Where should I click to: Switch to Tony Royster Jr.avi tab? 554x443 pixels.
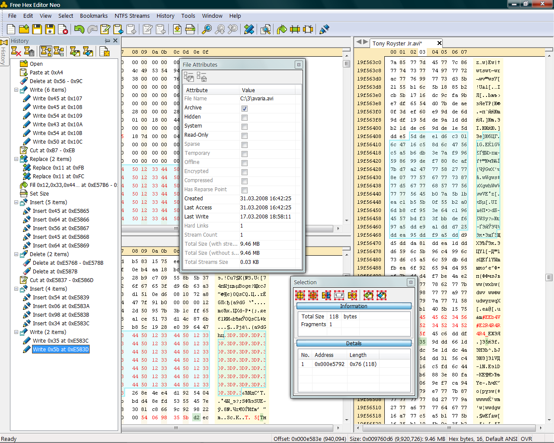[x=397, y=43]
